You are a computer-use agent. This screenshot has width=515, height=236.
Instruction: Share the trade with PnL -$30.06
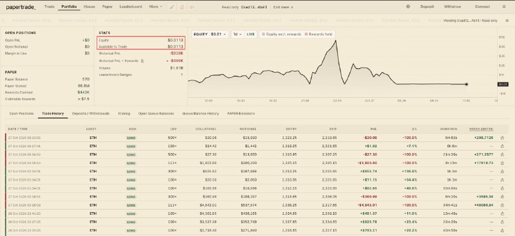tap(502, 138)
